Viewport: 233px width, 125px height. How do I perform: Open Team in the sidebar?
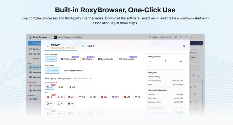[x=33, y=99]
